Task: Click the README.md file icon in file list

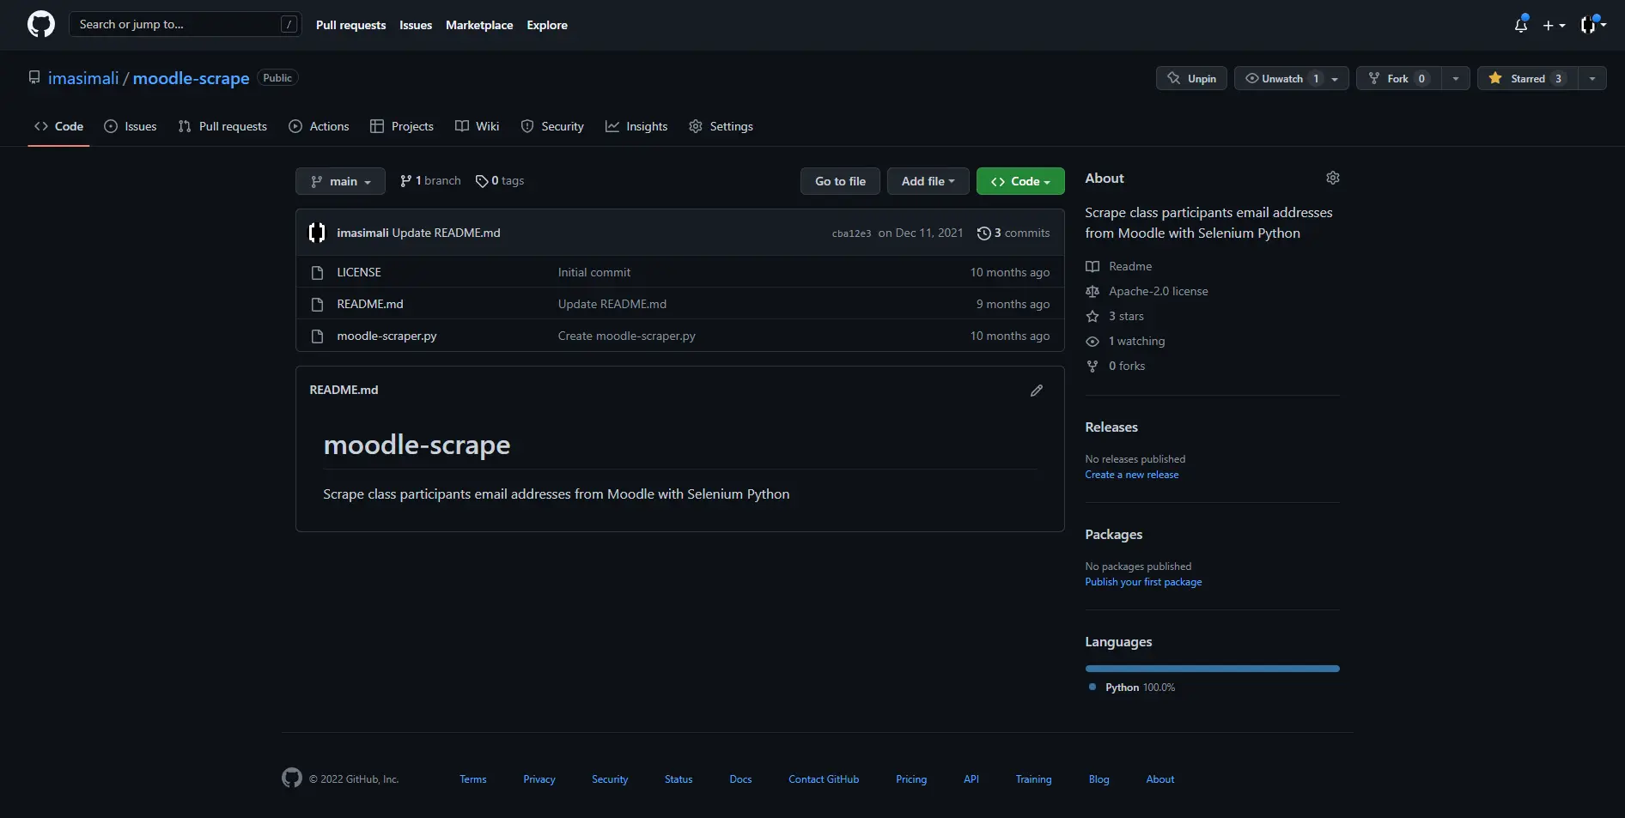Action: (x=317, y=305)
